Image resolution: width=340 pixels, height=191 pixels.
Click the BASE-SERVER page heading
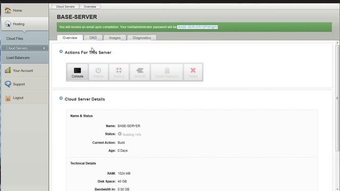76,17
